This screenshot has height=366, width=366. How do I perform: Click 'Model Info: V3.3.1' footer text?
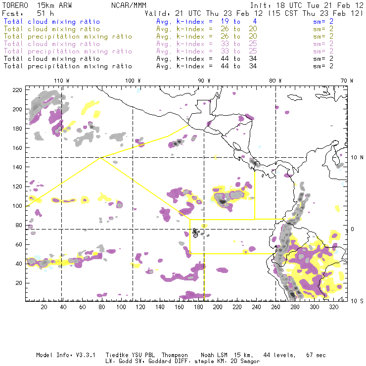point(66,355)
